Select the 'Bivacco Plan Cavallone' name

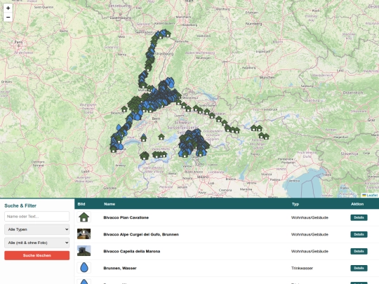[126, 217]
